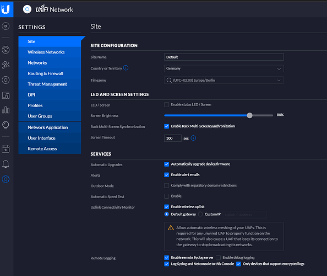The image size is (327, 276).
Task: Open the Alerts bell icon
Action: click(6, 164)
